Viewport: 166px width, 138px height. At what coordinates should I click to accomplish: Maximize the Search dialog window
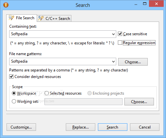tap(145, 4)
